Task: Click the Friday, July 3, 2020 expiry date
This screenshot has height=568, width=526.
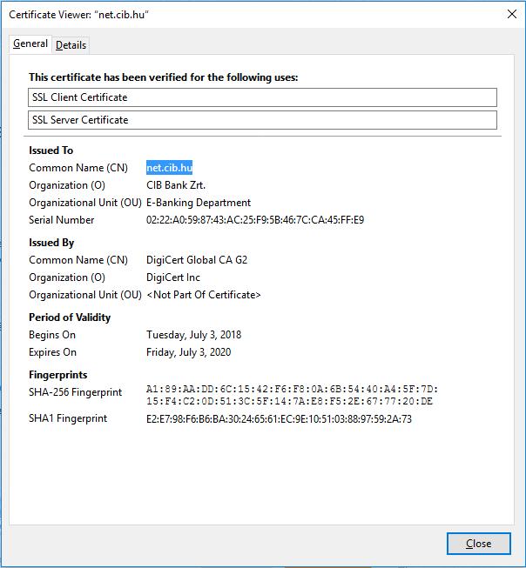Action: (x=189, y=352)
